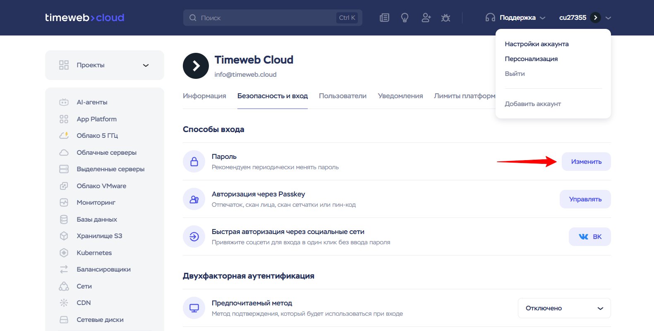The image size is (654, 331).
Task: Click the add user icon in header
Action: click(x=426, y=18)
